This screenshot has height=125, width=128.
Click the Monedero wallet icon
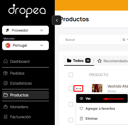pos(6,107)
